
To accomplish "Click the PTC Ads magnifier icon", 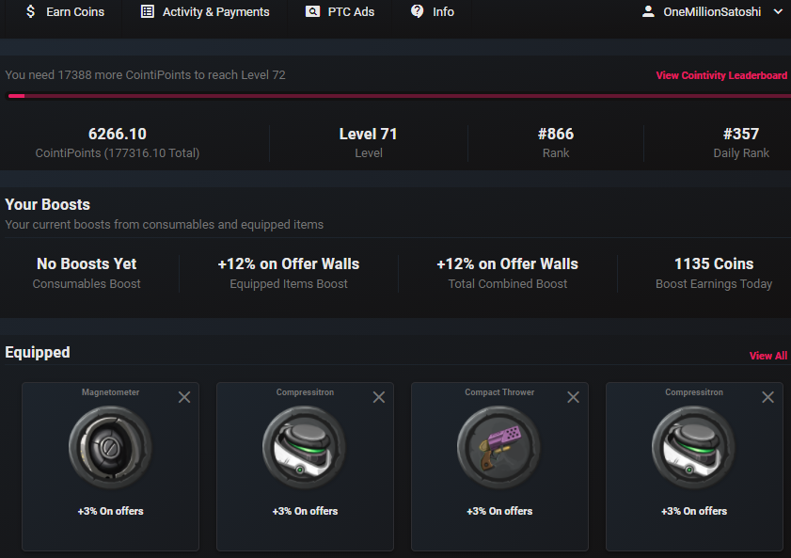I will coord(313,11).
